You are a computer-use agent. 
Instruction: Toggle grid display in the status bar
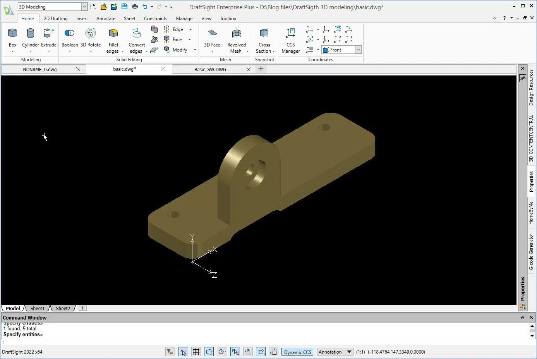tap(196, 352)
